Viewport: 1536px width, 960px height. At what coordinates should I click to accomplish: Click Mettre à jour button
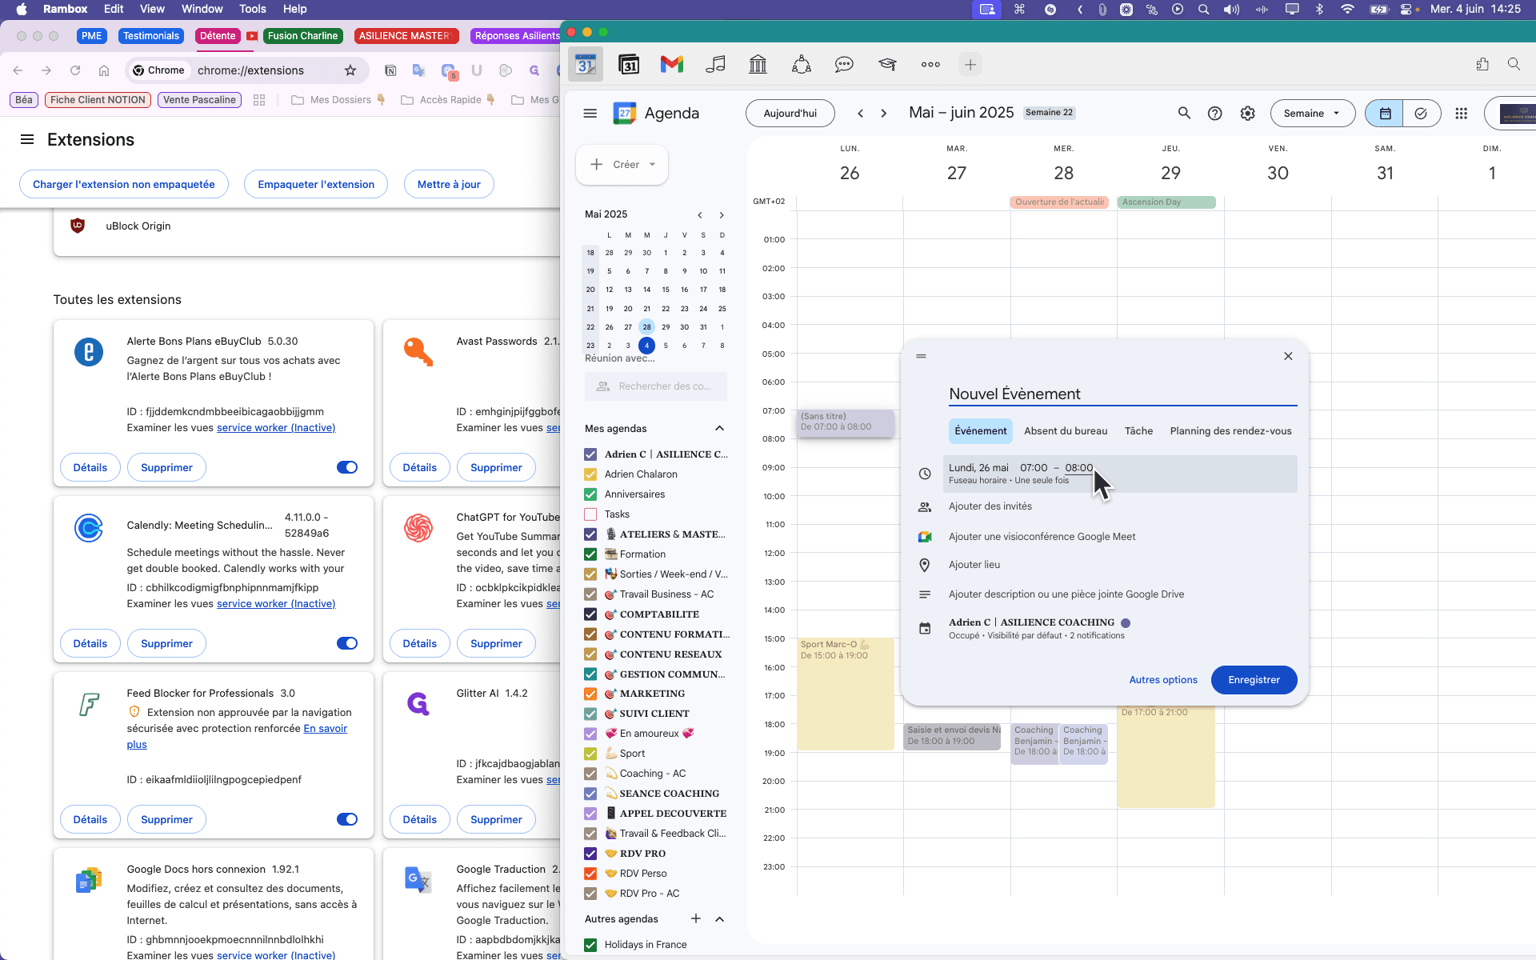[x=449, y=185]
